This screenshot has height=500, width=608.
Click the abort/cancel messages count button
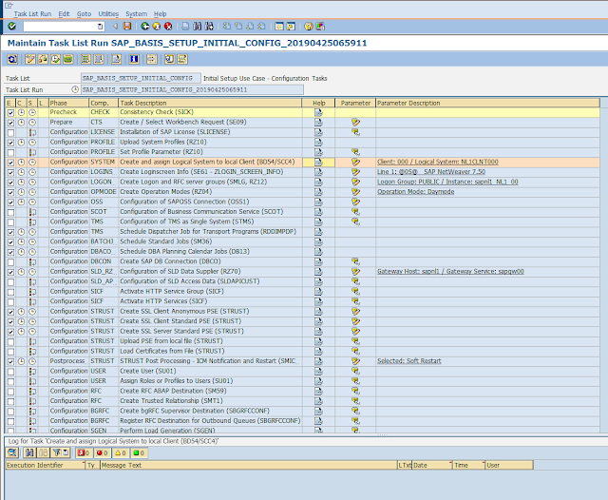pyautogui.click(x=84, y=452)
